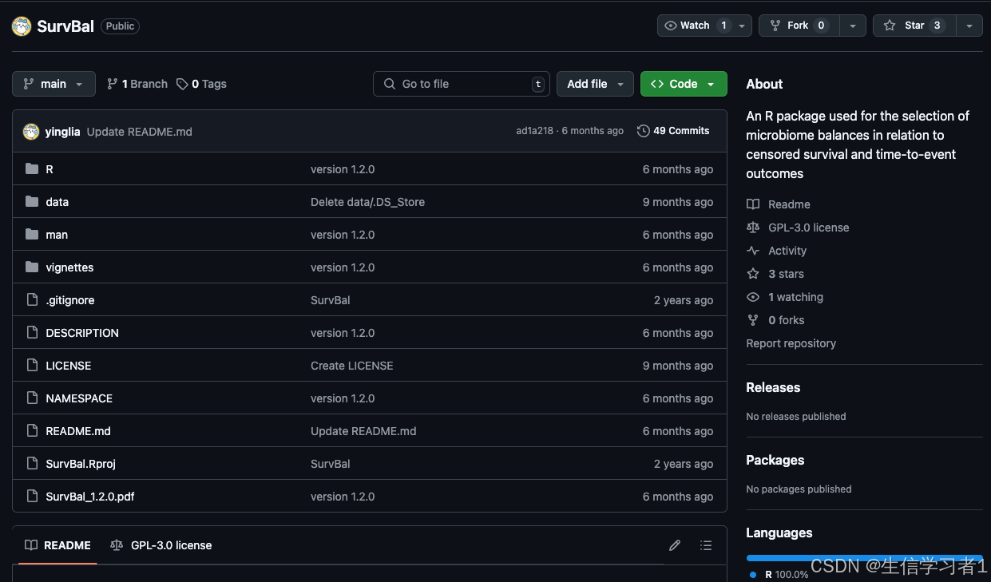
Task: Open the Report repository link
Action: pyautogui.click(x=791, y=343)
